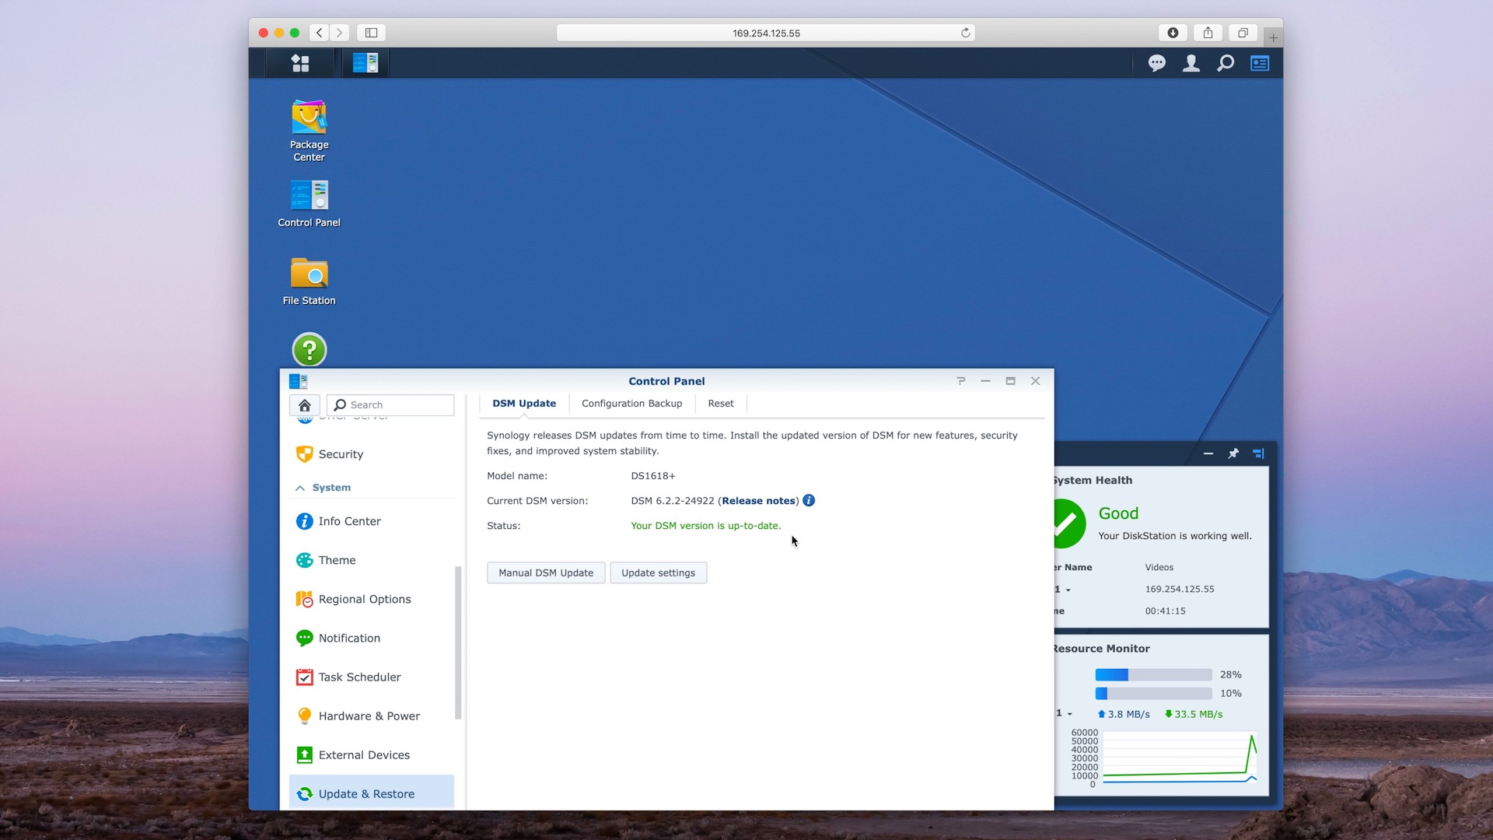Viewport: 1493px width, 840px height.
Task: Select the Reset tab in Control Panel
Action: click(x=720, y=403)
